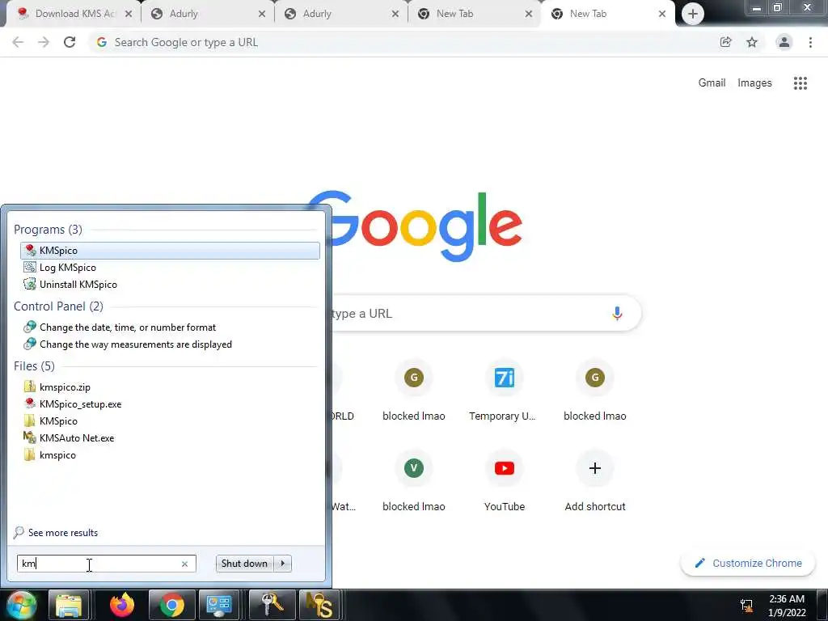This screenshot has width=828, height=621.
Task: Click the Share this page icon
Action: [726, 42]
